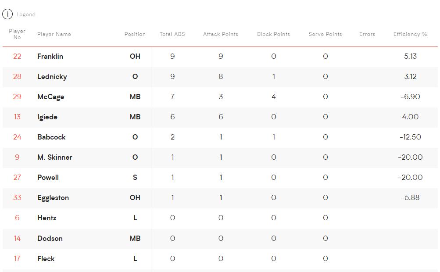This screenshot has height=272, width=440.
Task: Sort by Block Points column header
Action: [273, 34]
